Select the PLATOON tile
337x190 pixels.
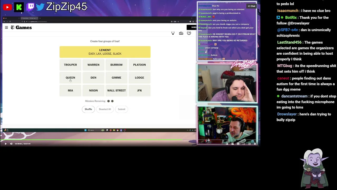point(140,65)
